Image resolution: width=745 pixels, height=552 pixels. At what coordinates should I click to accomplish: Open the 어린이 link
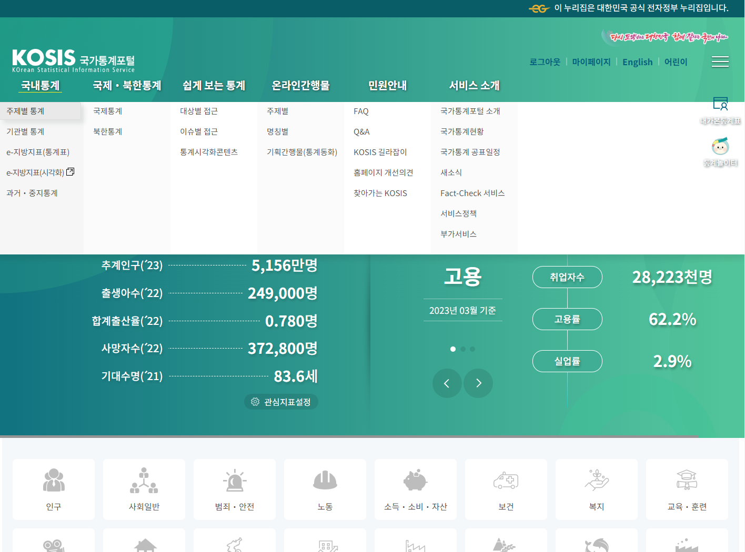[676, 62]
